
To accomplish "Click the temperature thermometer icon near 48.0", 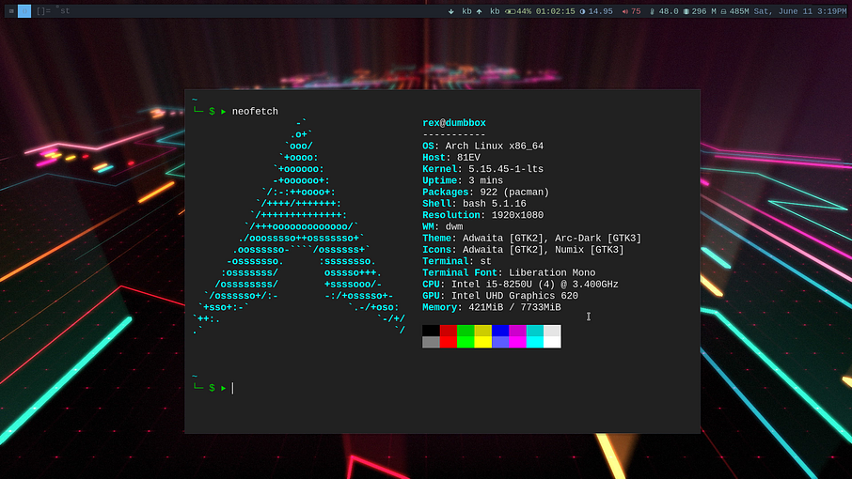I will coord(652,11).
